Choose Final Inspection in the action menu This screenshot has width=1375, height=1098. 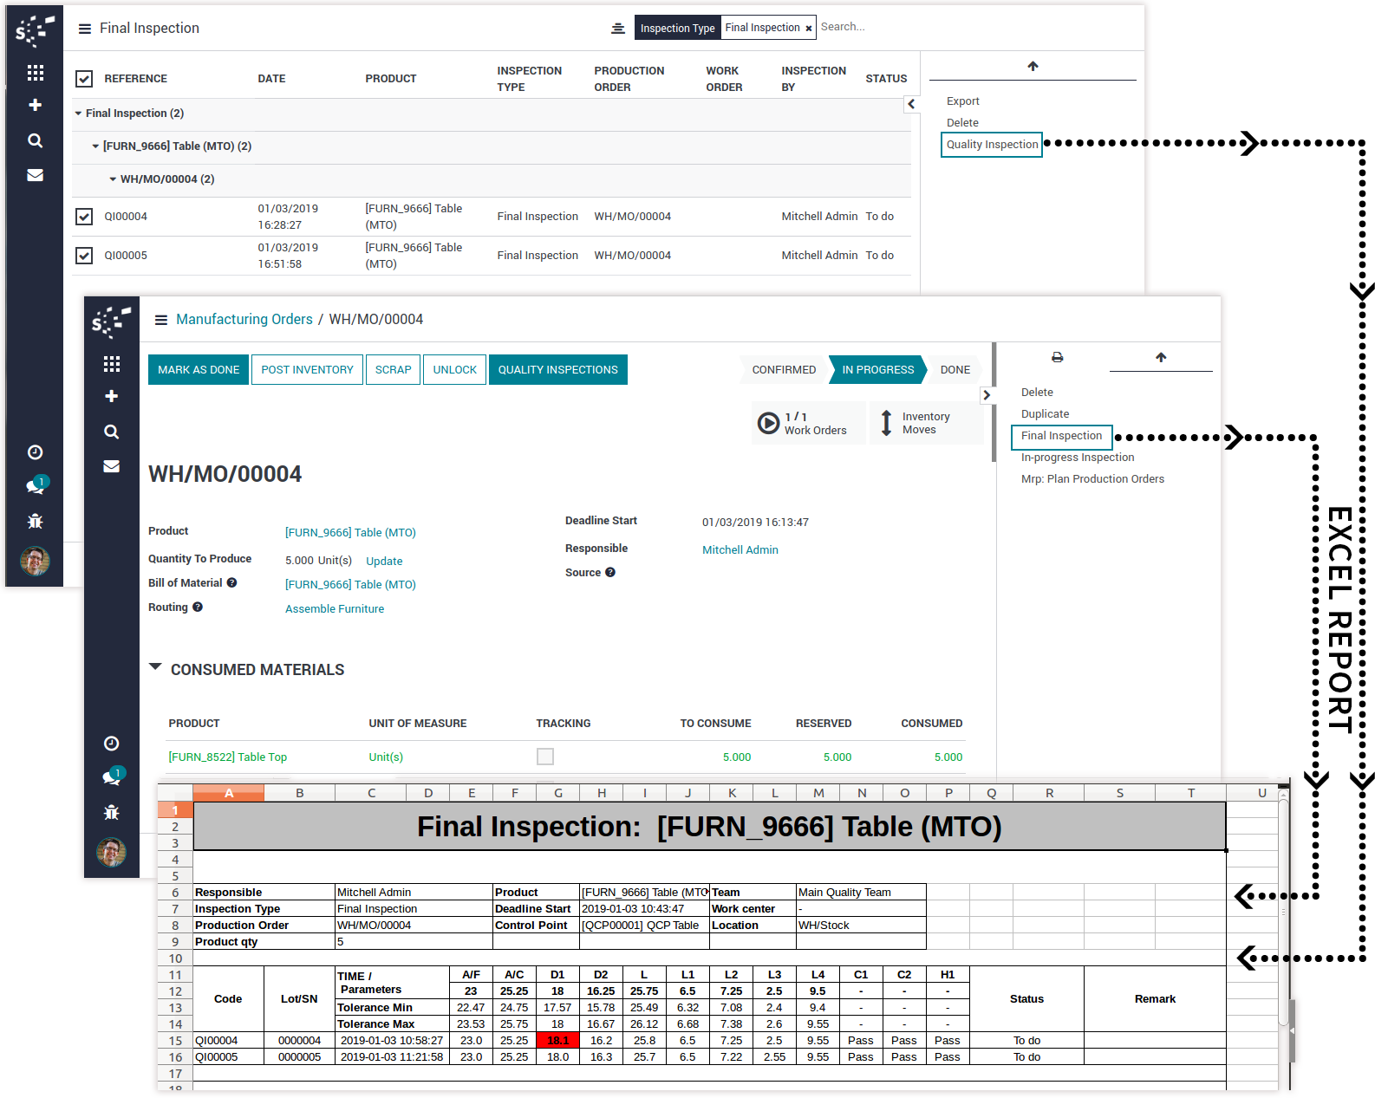(x=1061, y=436)
